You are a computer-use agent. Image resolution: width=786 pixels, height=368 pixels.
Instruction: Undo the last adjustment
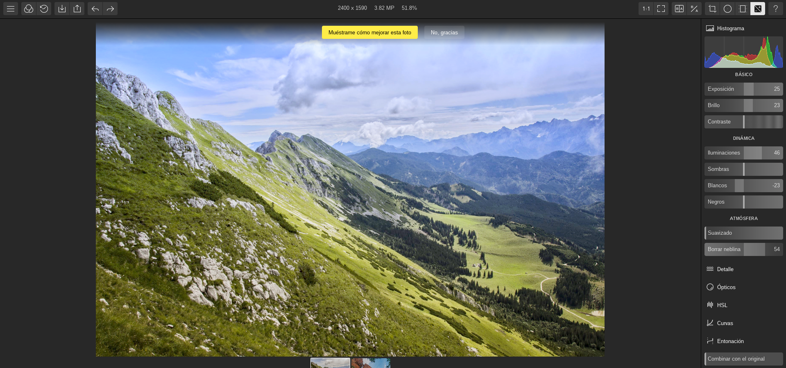point(95,8)
